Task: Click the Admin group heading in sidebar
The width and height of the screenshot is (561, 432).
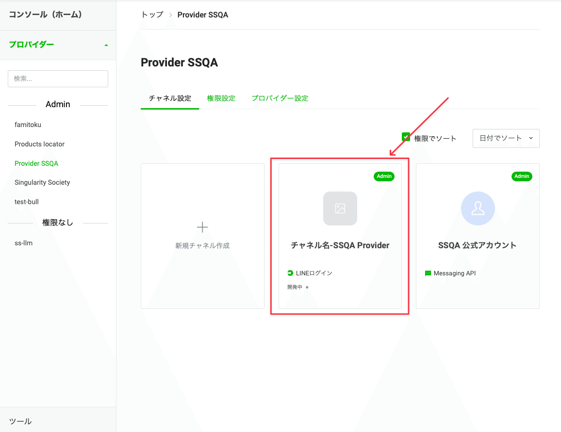Action: (x=58, y=104)
